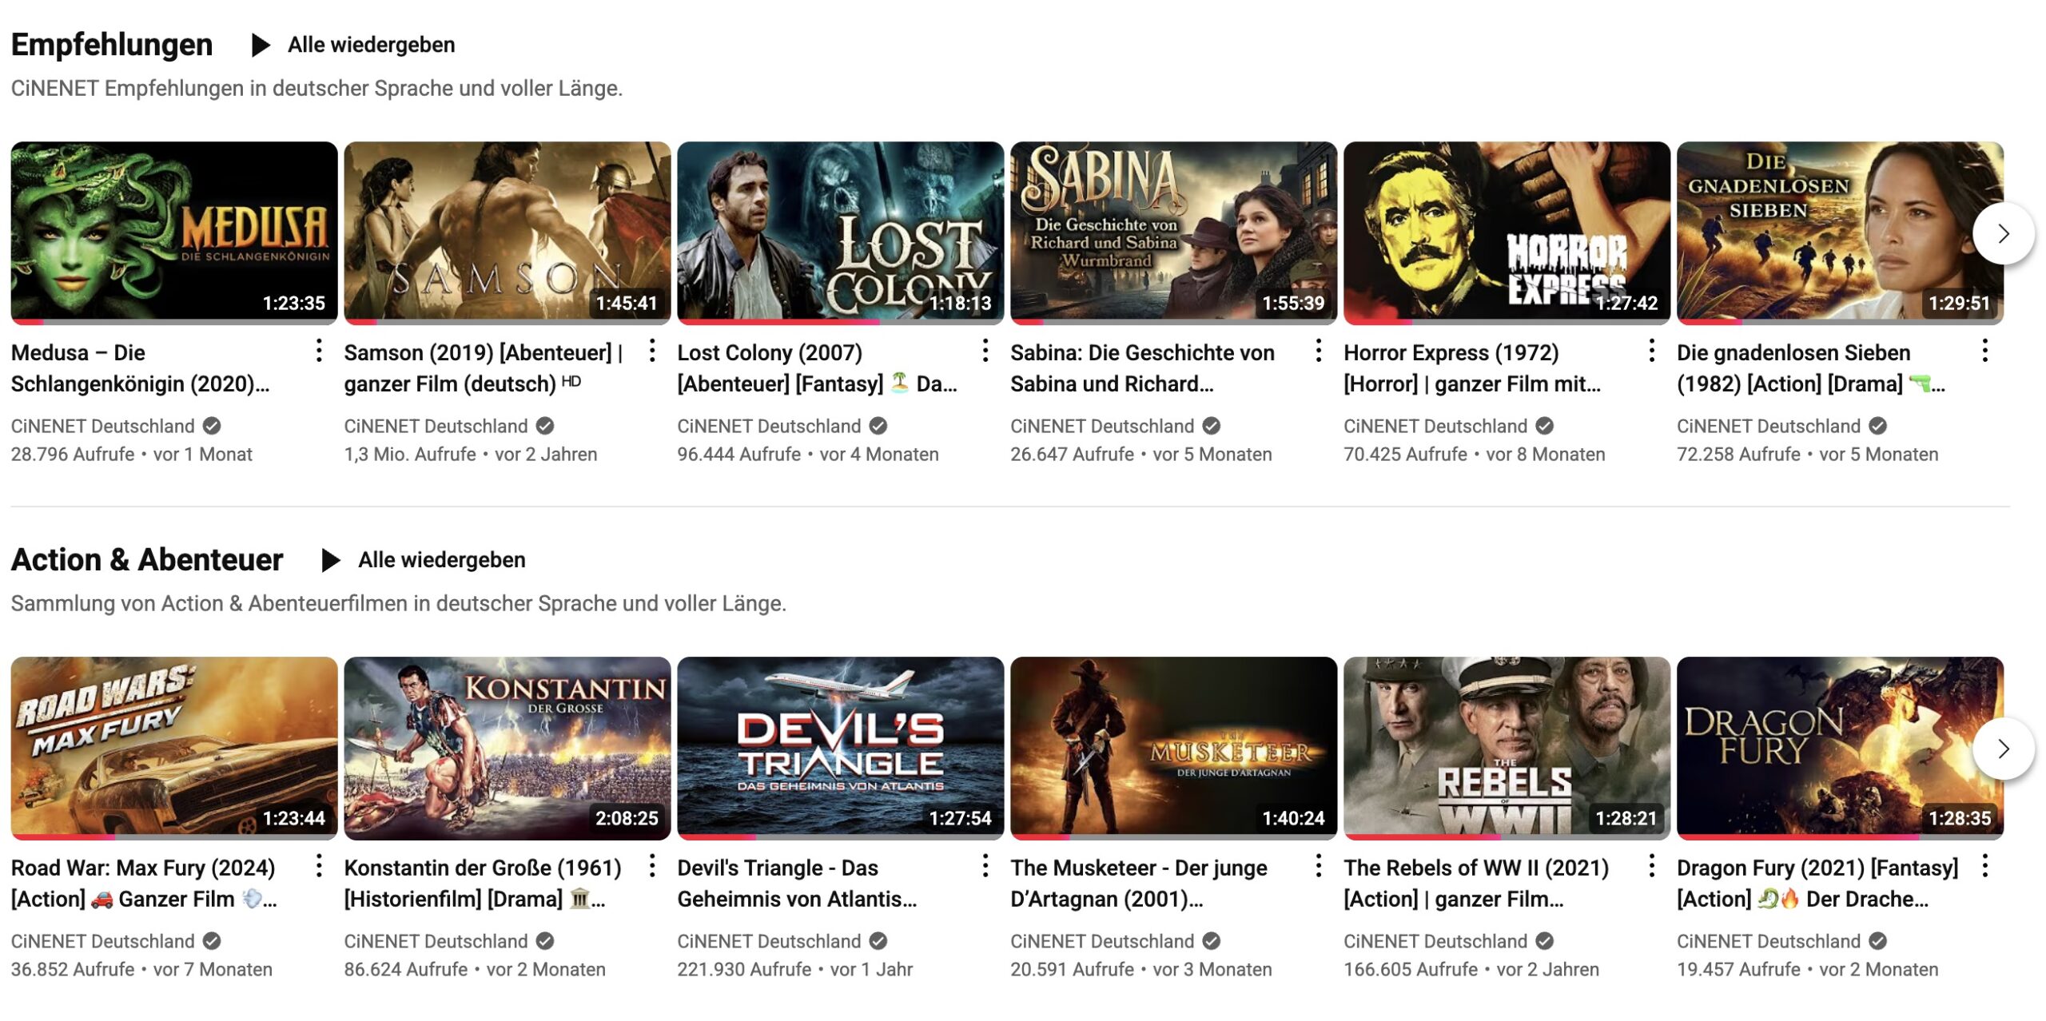Click title The Rebels of WW II (2021)

[x=1477, y=884]
